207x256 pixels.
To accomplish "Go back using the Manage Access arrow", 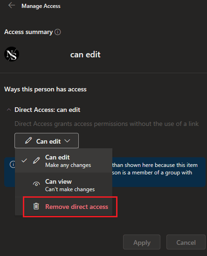I will [x=12, y=6].
